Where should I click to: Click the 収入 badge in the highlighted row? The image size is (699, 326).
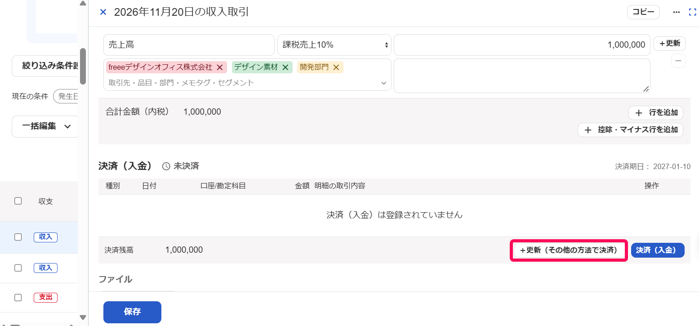pyautogui.click(x=45, y=237)
